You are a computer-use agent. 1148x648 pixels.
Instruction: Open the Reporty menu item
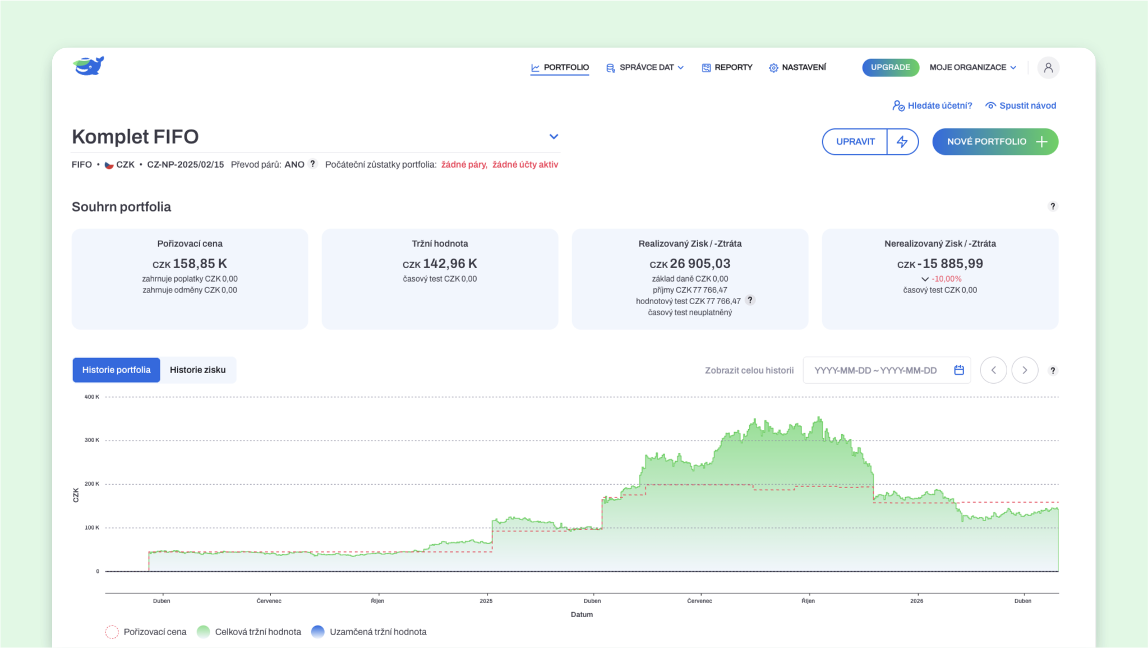tap(727, 67)
